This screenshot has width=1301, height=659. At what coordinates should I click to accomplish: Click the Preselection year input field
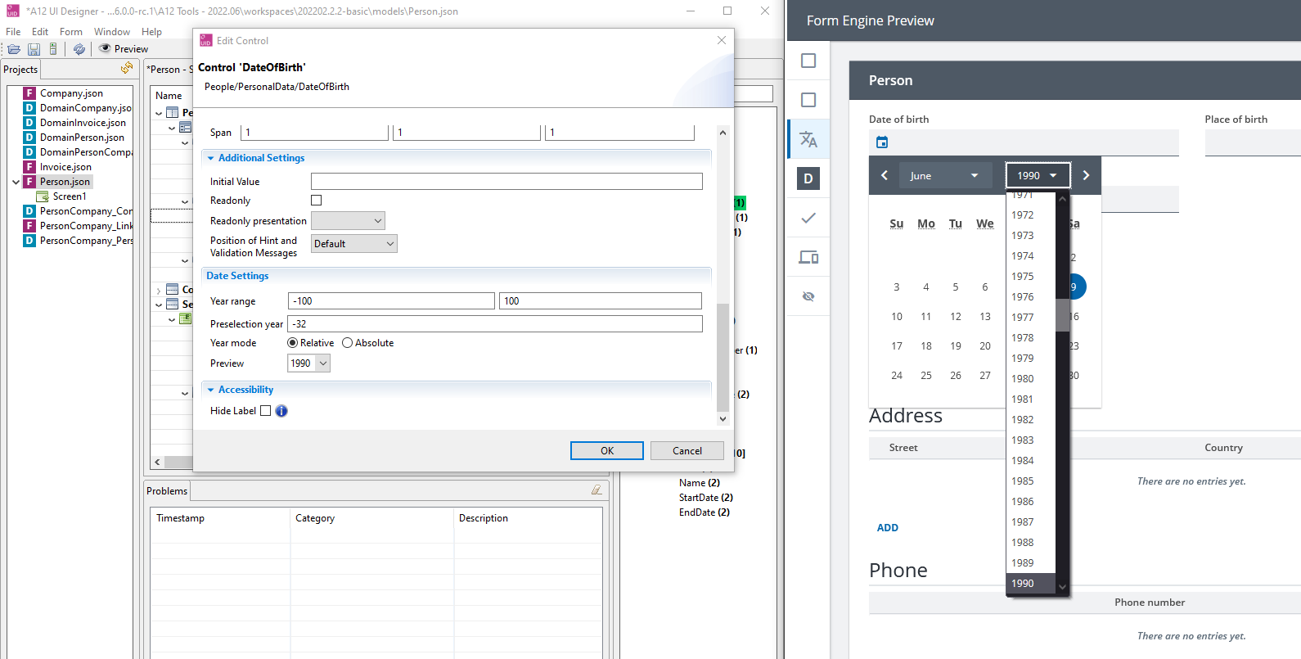click(x=495, y=324)
